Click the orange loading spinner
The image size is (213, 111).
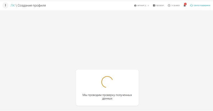[x=107, y=82]
